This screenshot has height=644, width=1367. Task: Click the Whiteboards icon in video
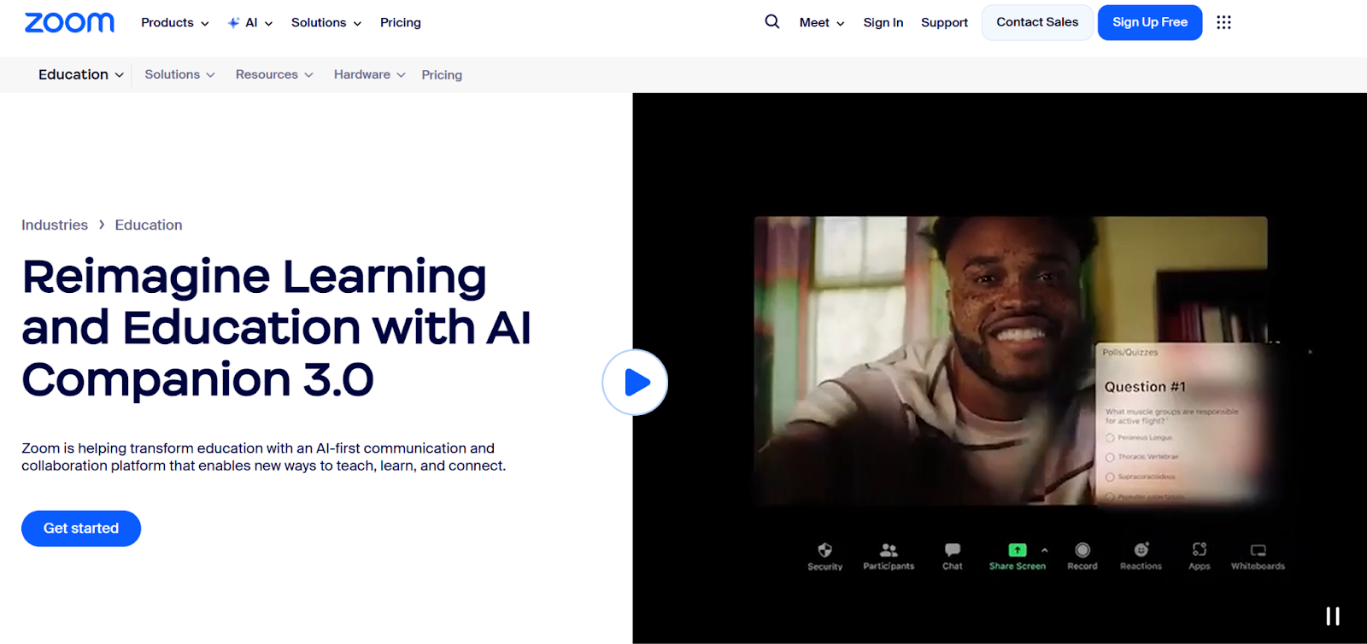tap(1258, 550)
